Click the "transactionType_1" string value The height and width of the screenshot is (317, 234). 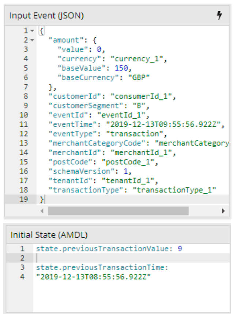(x=174, y=190)
